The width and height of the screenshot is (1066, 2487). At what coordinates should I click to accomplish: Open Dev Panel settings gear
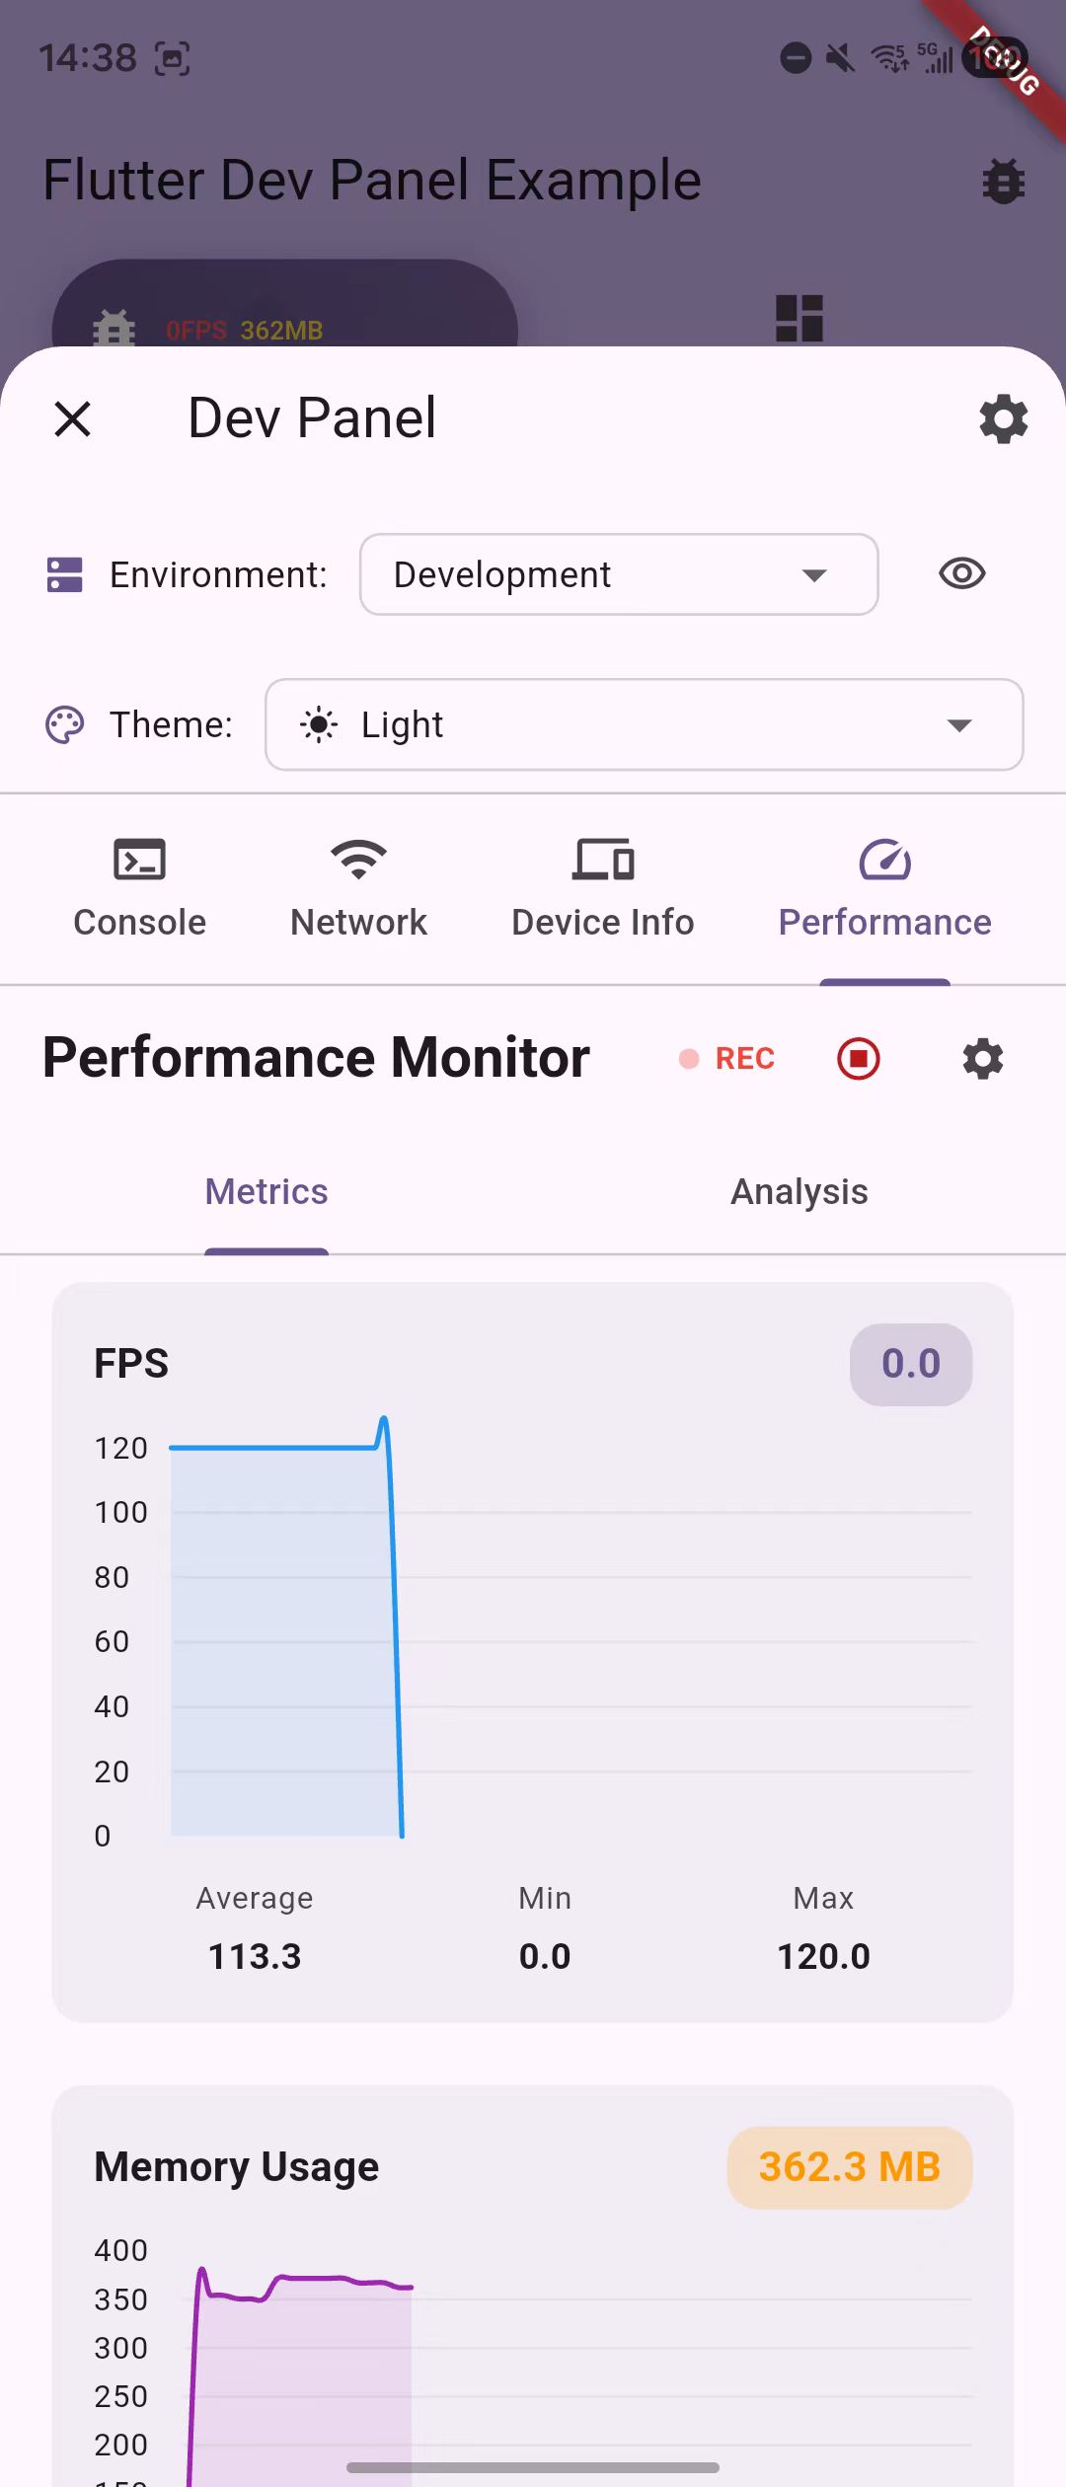(x=1003, y=419)
